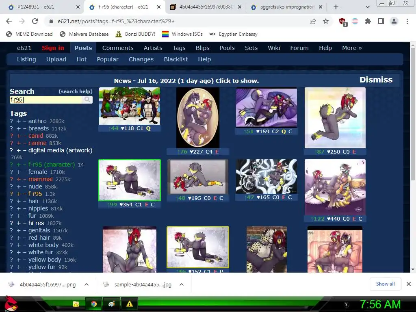Click the 7:56 AM taskbar clock
The height and width of the screenshot is (312, 416).
point(380,305)
